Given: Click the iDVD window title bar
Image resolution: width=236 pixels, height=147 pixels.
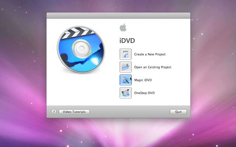Looking at the screenshot, I should click(x=118, y=15).
